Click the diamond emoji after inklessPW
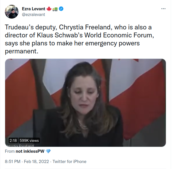 point(48,151)
